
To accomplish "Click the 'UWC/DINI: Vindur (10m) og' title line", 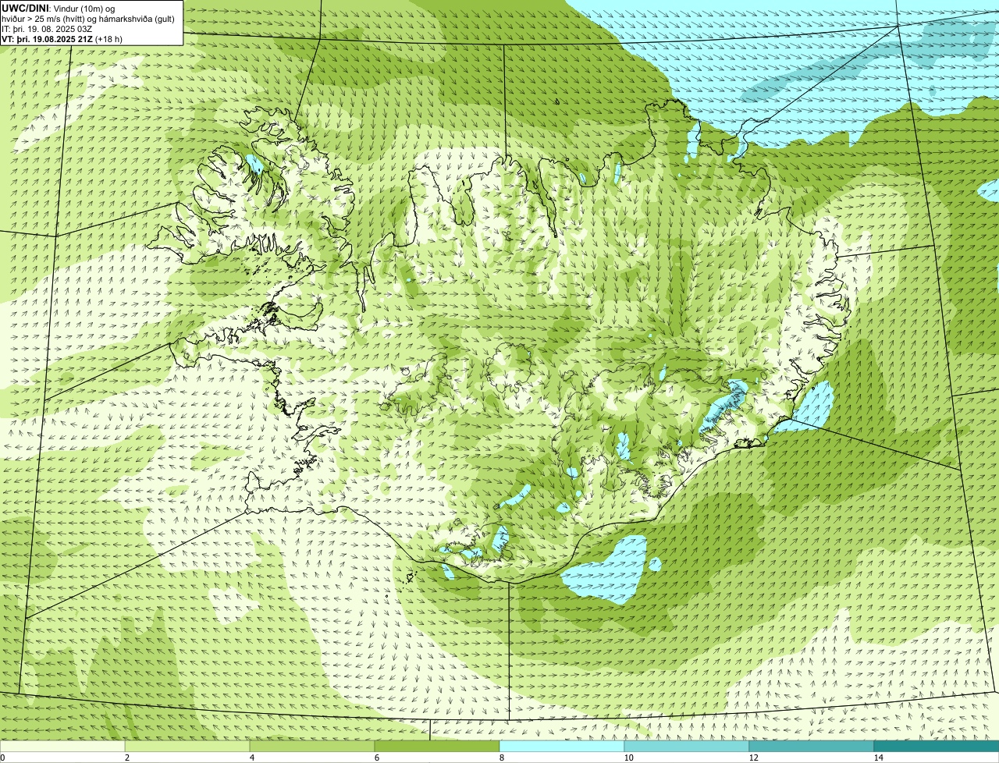I will click(x=59, y=8).
